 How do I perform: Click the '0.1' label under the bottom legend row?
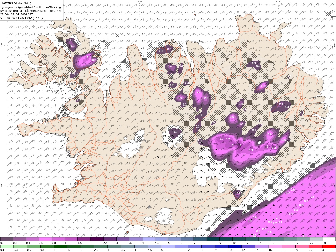(x=2, y=250)
